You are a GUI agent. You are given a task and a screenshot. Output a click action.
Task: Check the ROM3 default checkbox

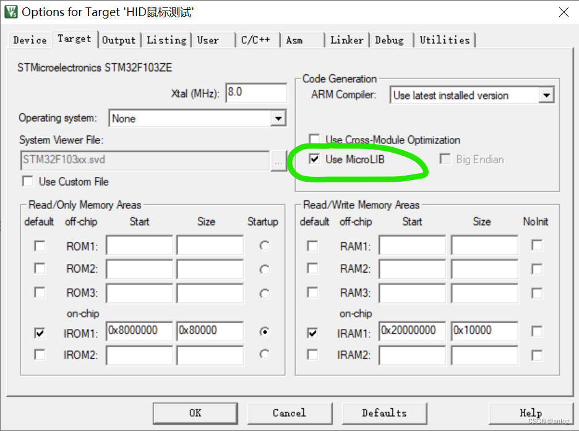click(40, 292)
